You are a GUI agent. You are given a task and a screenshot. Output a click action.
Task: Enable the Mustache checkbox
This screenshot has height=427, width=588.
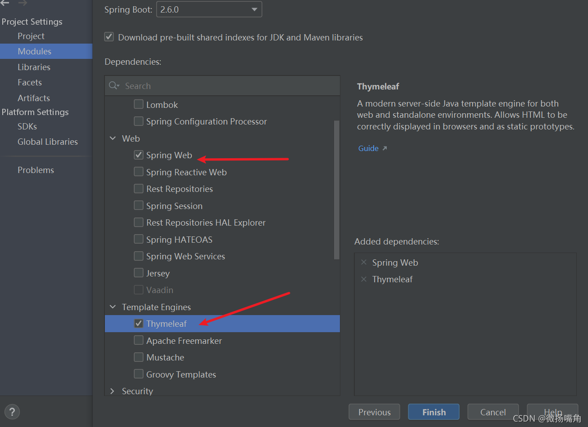139,357
